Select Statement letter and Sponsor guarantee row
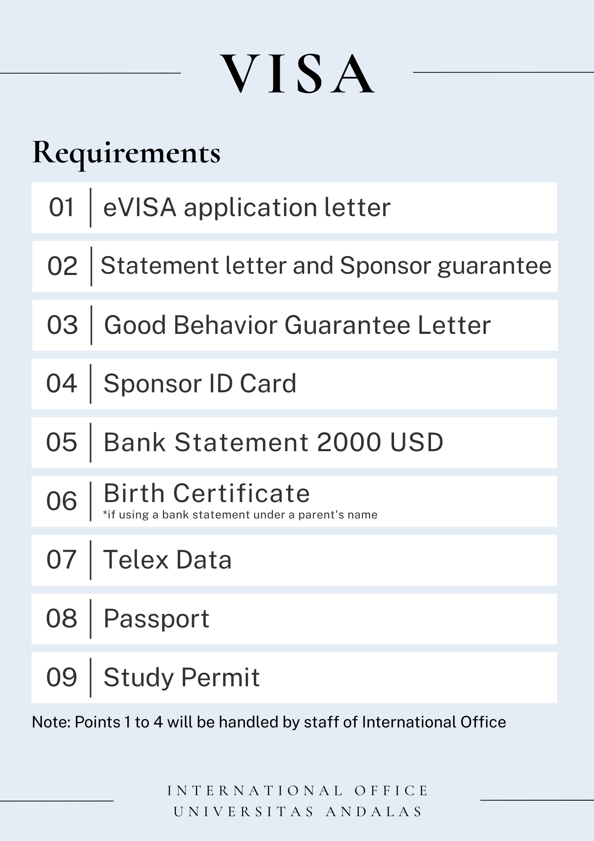The width and height of the screenshot is (594, 841). [x=326, y=266]
